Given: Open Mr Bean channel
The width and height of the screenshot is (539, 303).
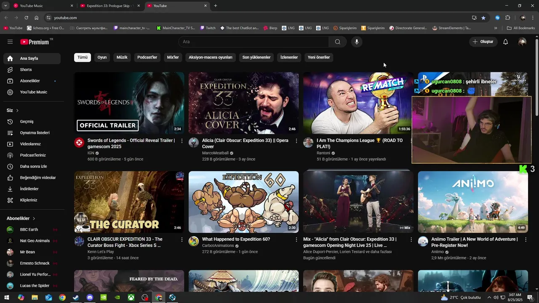Looking at the screenshot, I should tap(32, 252).
